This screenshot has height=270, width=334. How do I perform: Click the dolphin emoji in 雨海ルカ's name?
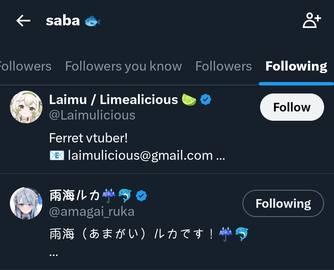[125, 196]
